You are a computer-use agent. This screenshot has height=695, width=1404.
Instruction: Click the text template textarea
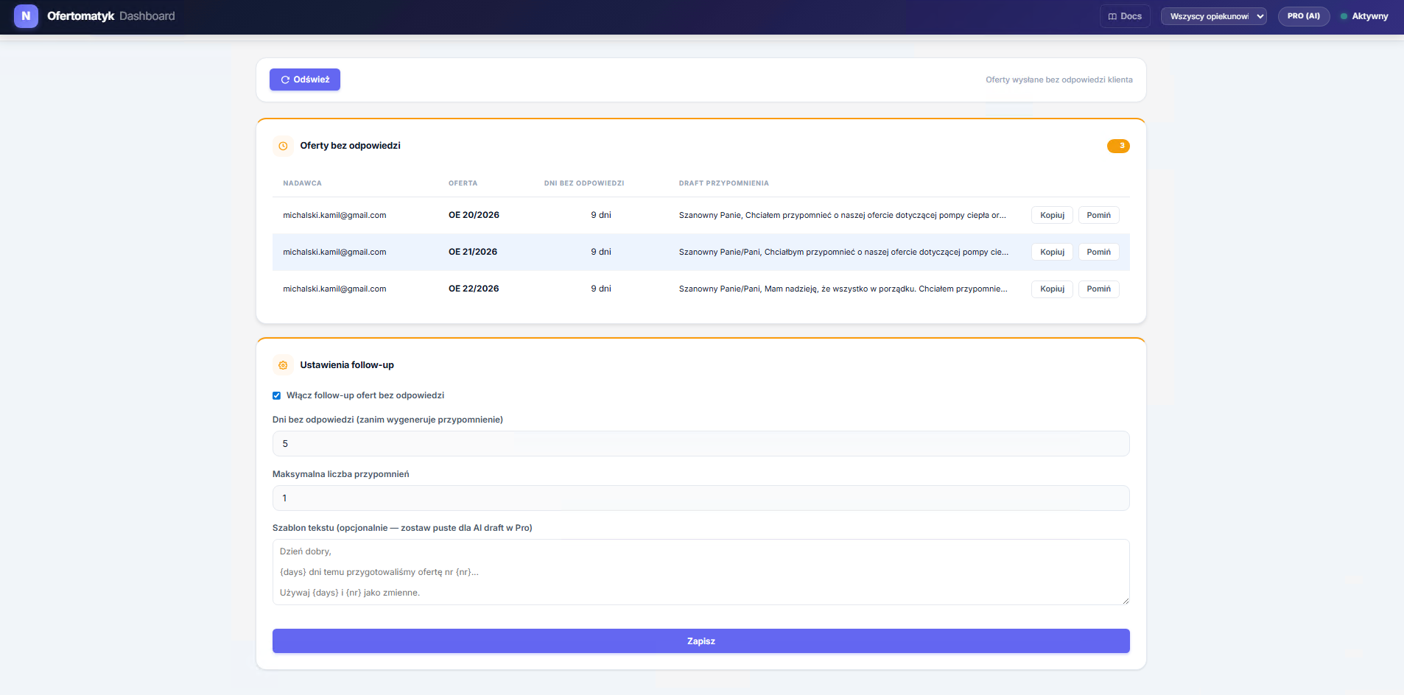[700, 572]
